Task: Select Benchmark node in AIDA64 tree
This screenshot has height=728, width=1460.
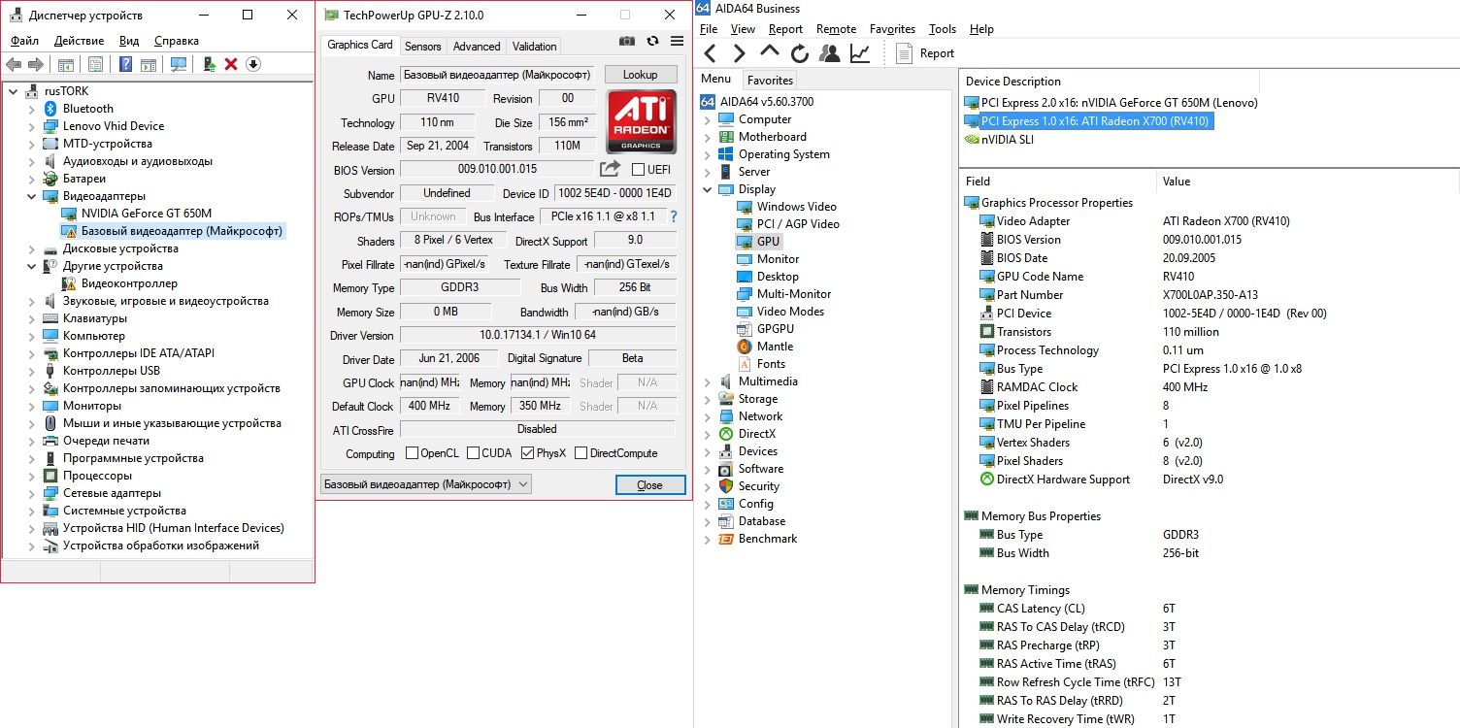Action: tap(757, 539)
